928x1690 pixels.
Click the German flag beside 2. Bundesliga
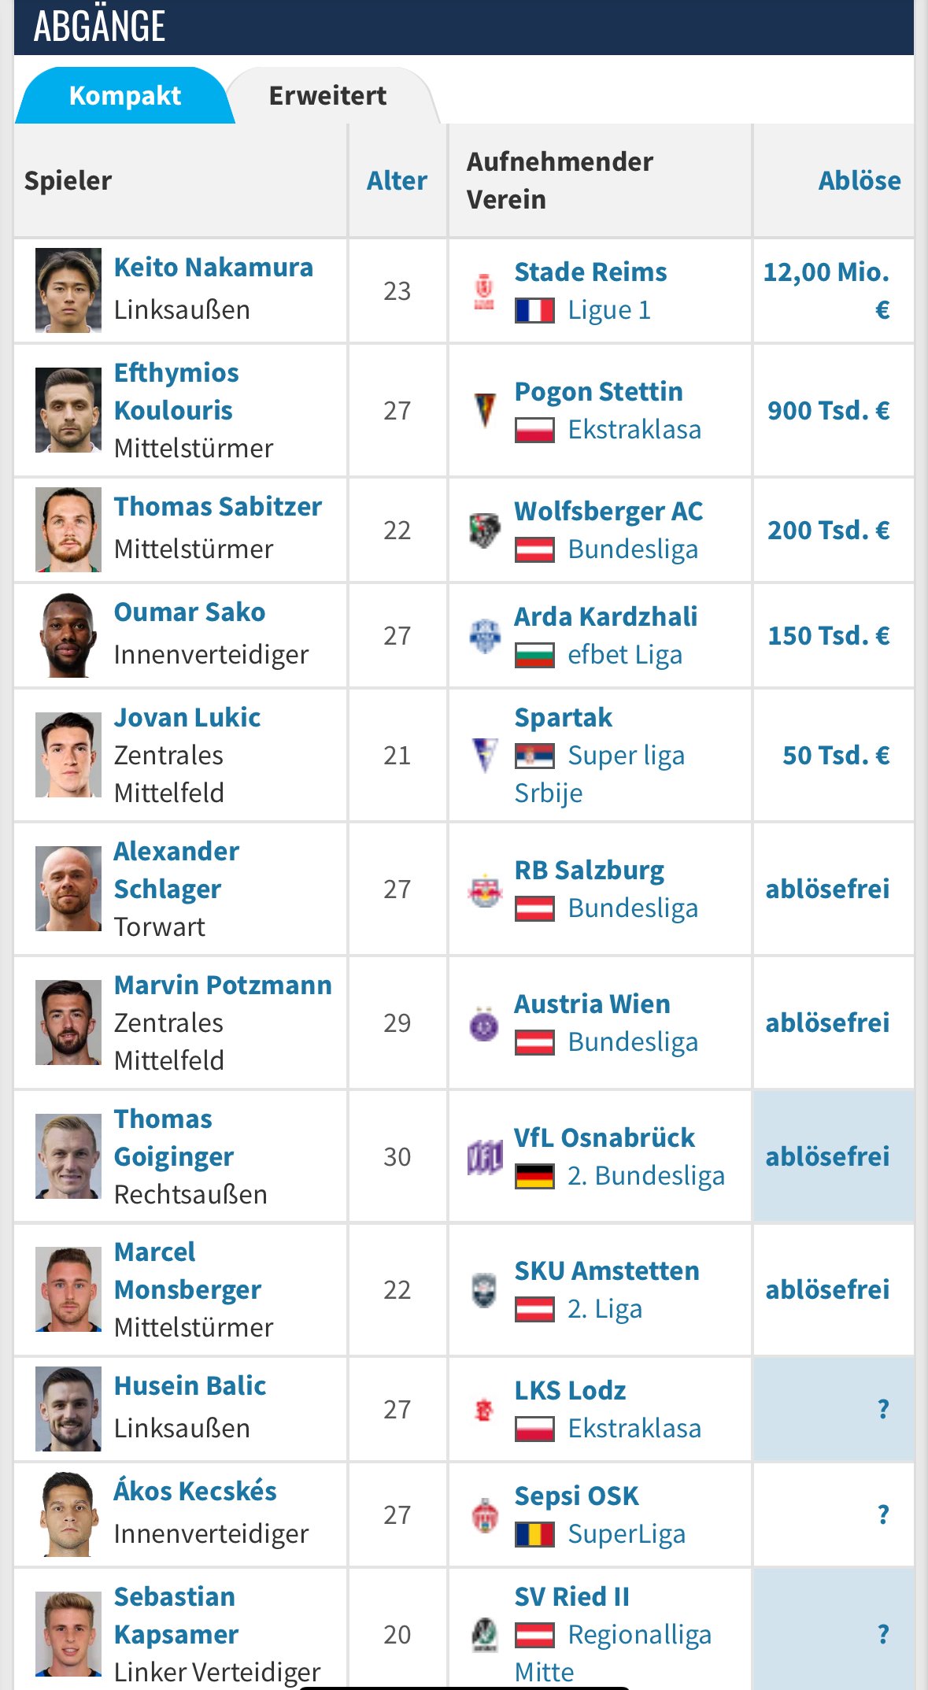coord(534,1176)
